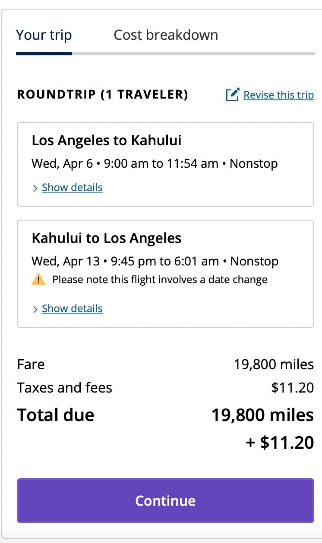Expand chevron for Los Angeles to Kahului details
This screenshot has width=322, height=543.
point(35,188)
